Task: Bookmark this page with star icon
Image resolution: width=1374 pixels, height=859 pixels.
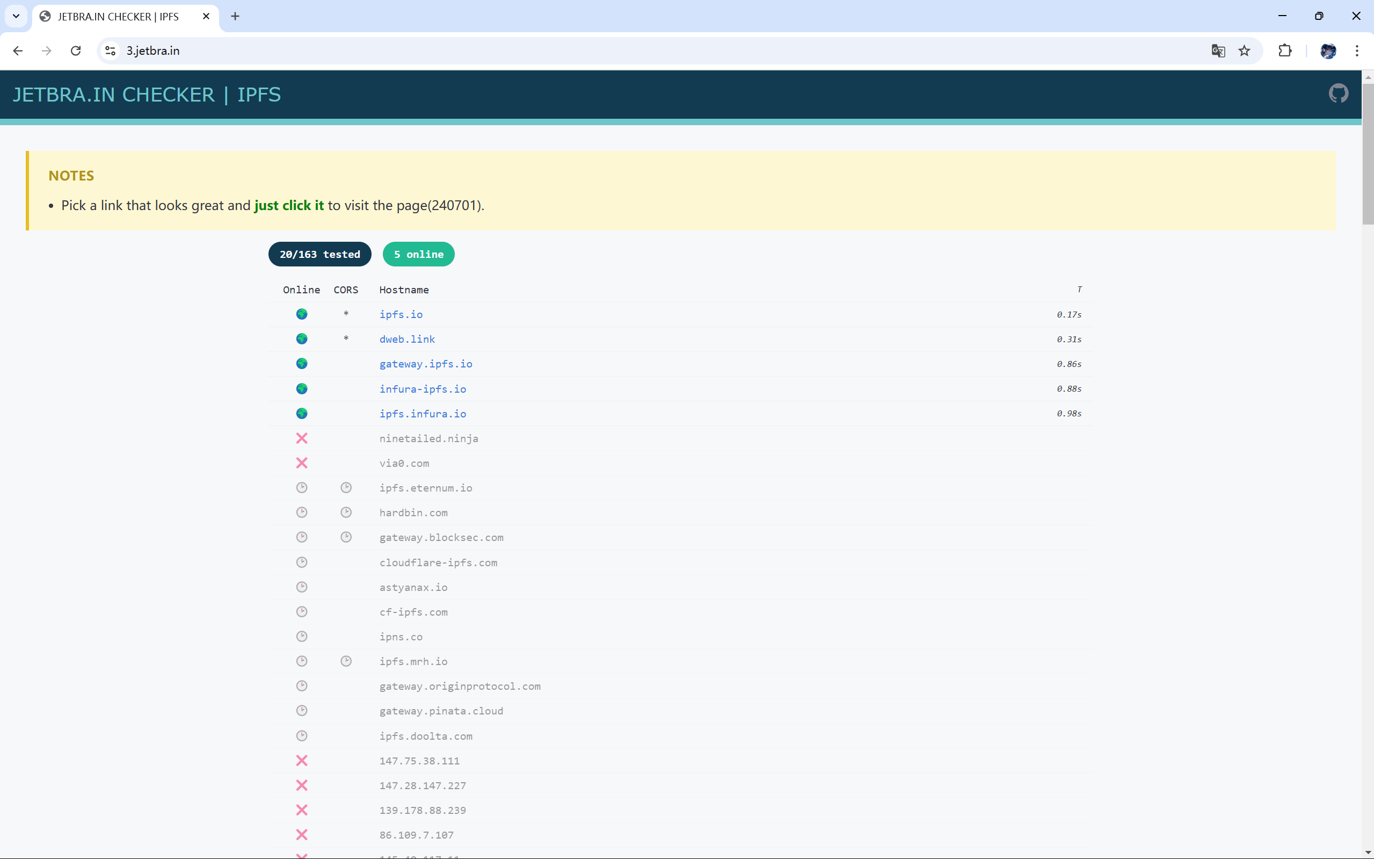Action: pos(1244,51)
